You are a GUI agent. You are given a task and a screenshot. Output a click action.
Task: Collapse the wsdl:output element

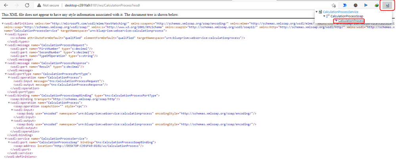click(11, 121)
